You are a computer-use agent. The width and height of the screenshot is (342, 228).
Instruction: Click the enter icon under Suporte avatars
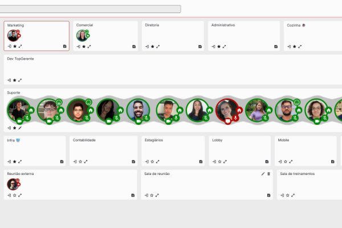(x=9, y=128)
